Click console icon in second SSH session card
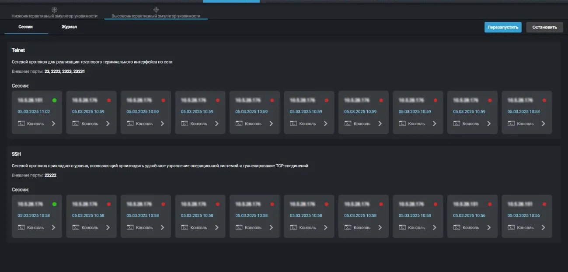Screen dimensions: 568x272 coord(75,227)
